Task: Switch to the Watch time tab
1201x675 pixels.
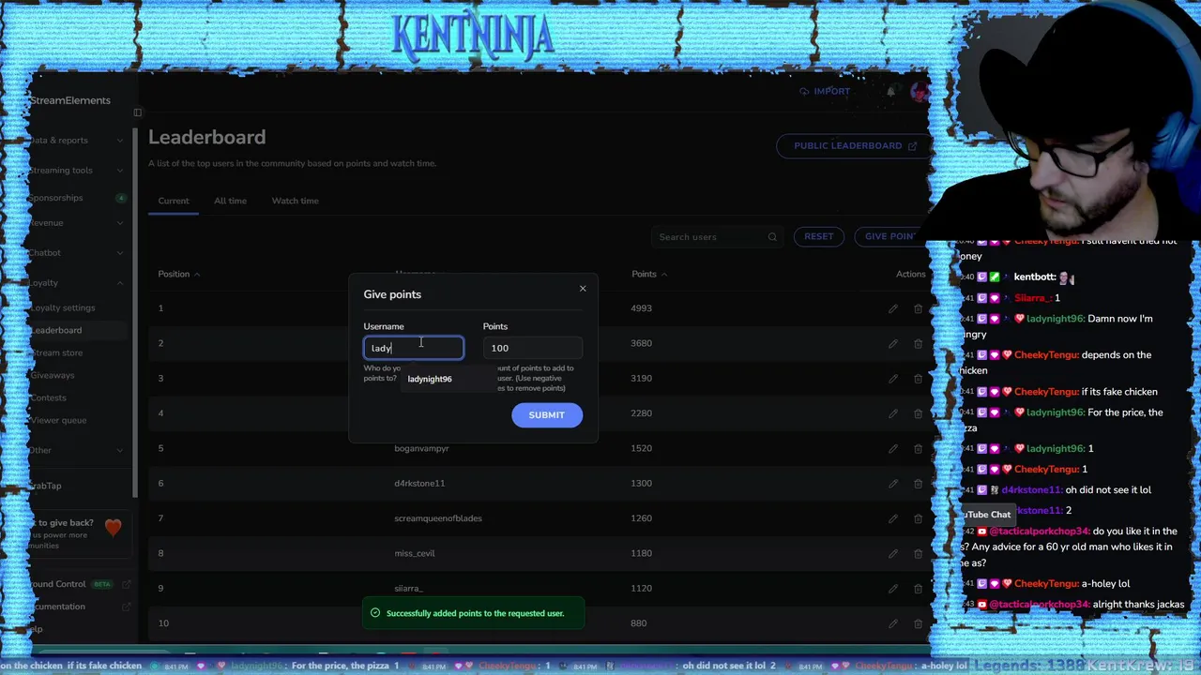Action: 296,201
